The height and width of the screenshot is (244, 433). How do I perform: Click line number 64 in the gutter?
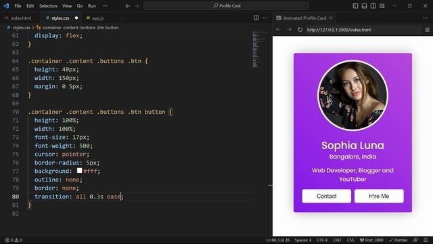16,61
